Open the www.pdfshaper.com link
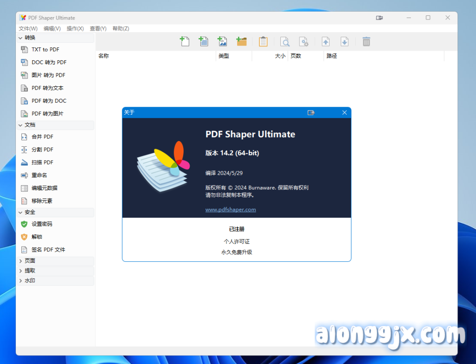This screenshot has width=476, height=364. click(x=231, y=209)
